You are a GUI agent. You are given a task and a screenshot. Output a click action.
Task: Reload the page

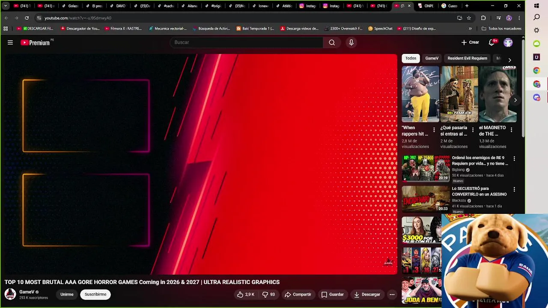coord(27,18)
